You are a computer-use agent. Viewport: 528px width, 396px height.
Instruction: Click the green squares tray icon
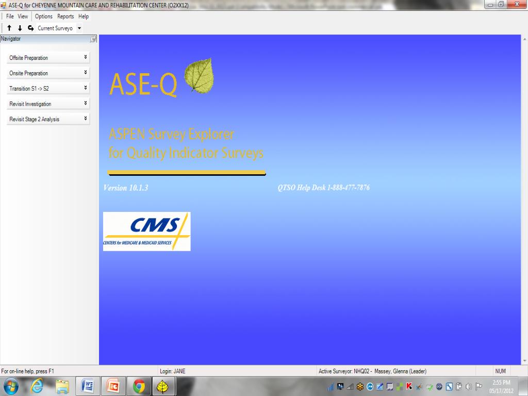click(x=400, y=387)
